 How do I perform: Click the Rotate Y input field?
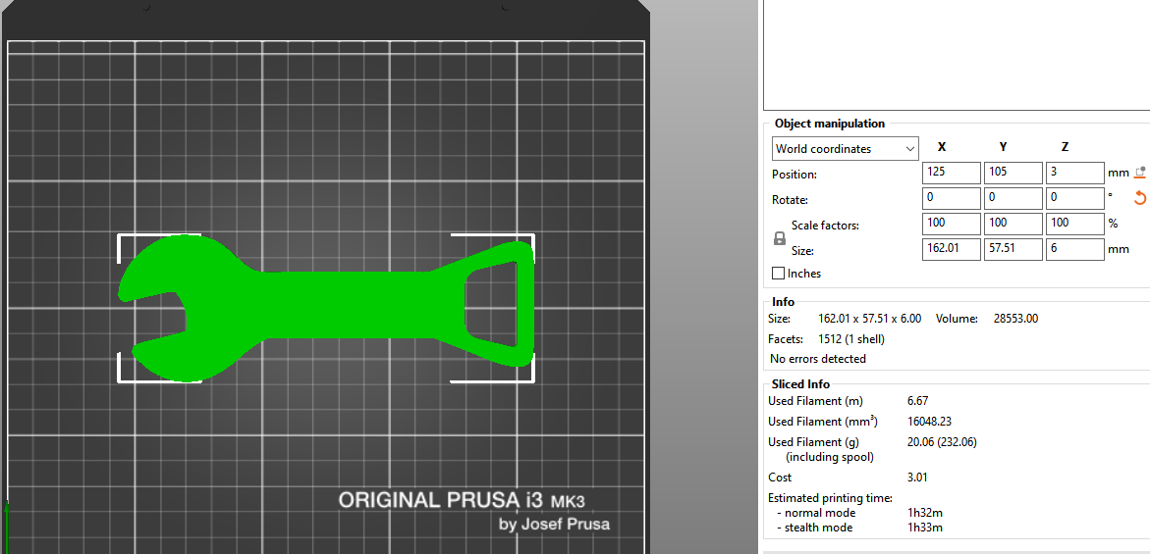click(1013, 198)
